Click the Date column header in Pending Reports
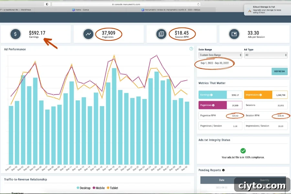 click(221, 180)
